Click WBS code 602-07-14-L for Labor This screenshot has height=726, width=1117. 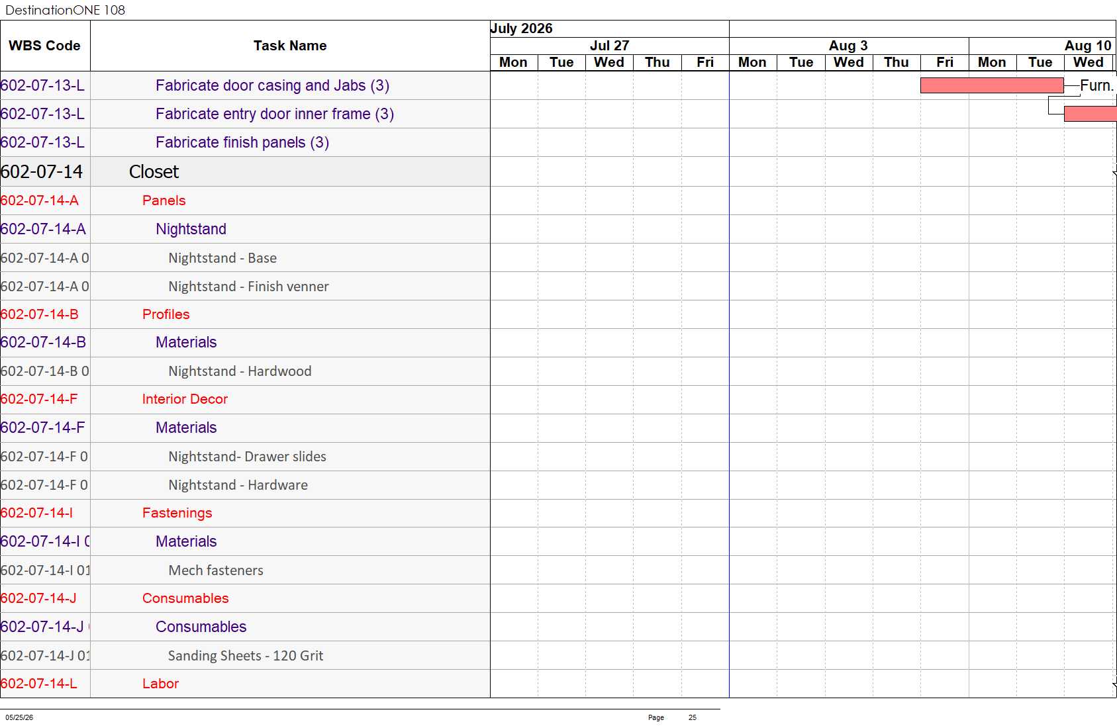[39, 684]
